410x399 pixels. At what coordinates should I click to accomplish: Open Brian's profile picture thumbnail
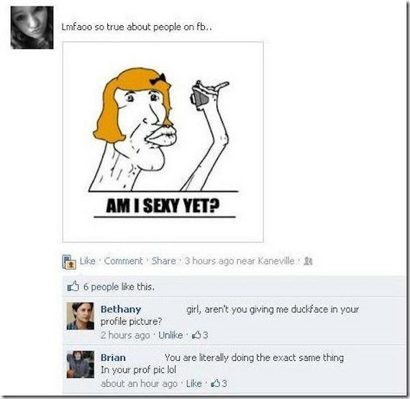[x=81, y=364]
